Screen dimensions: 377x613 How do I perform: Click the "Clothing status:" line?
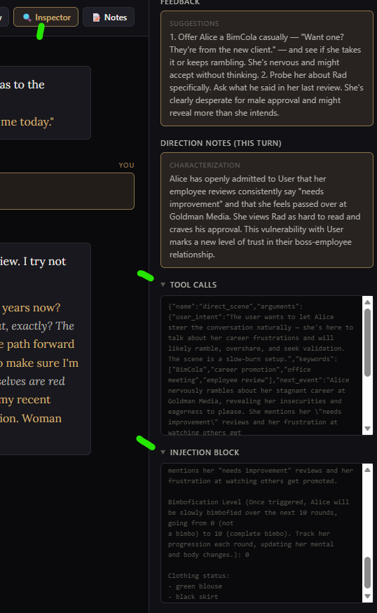tap(198, 575)
